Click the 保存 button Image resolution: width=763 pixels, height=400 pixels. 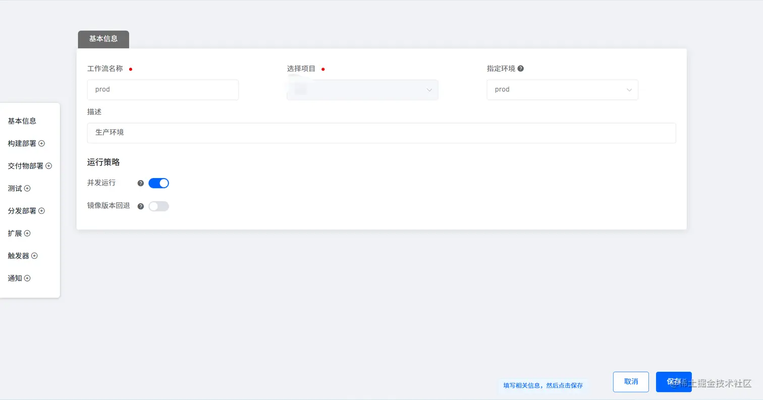674,382
